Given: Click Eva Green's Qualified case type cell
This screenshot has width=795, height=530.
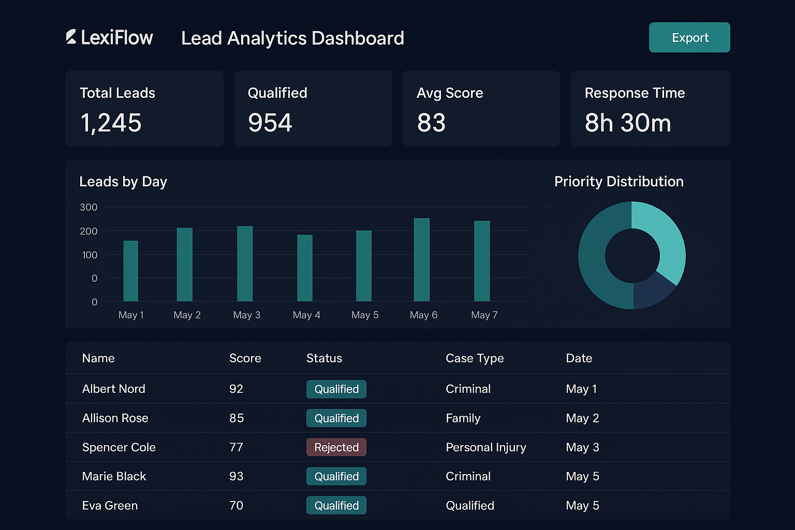Looking at the screenshot, I should pos(470,505).
